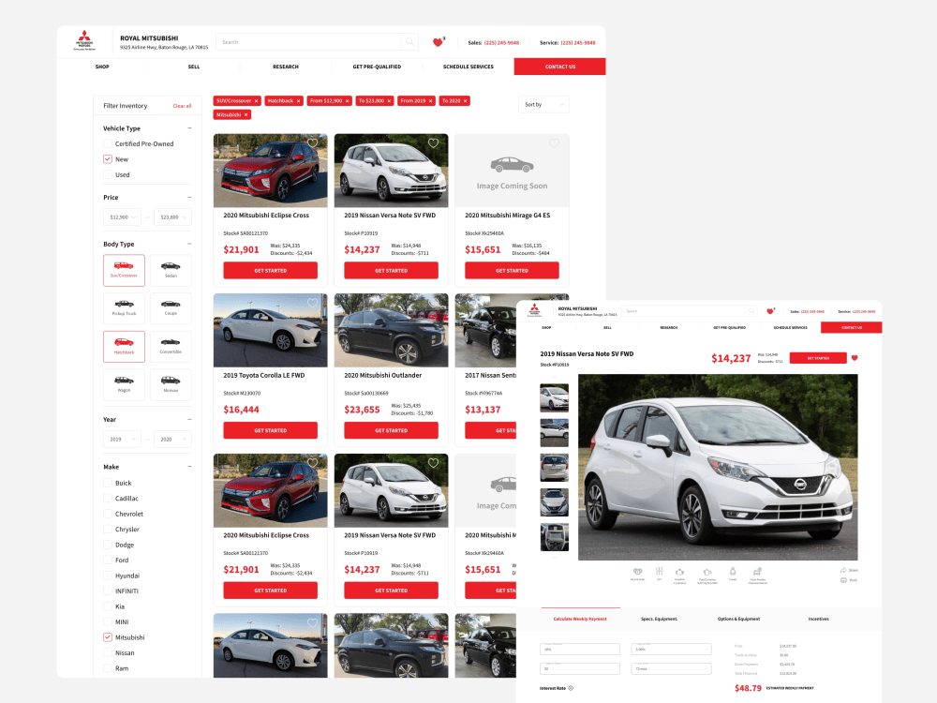Check the Chevrolet make checkbox
Viewport: 937px width, 703px height.
108,514
